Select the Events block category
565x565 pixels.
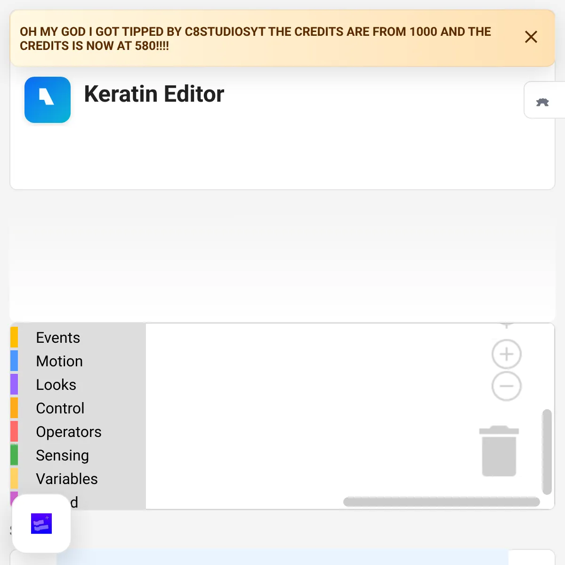point(58,338)
